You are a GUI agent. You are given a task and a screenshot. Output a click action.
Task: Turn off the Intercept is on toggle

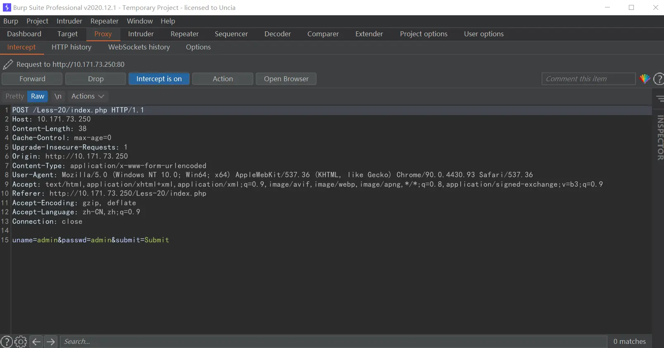(x=159, y=79)
